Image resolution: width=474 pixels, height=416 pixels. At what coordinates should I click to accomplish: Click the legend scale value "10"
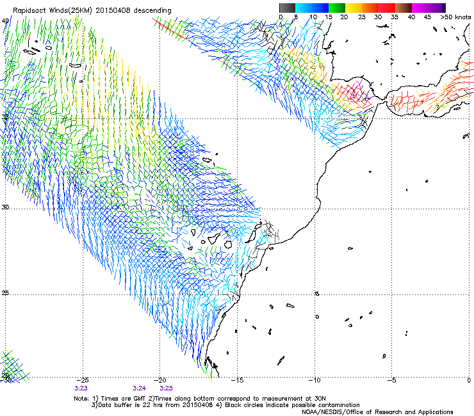click(x=313, y=17)
